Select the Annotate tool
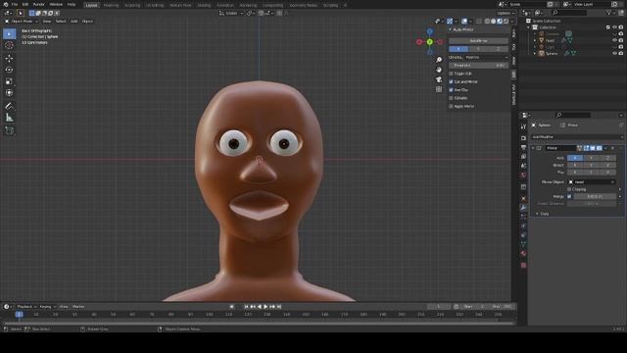627x353 pixels. (9, 106)
